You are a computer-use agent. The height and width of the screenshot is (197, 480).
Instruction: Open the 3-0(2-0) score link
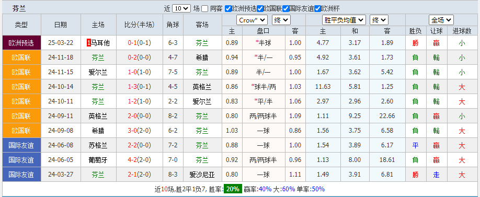[x=140, y=131]
